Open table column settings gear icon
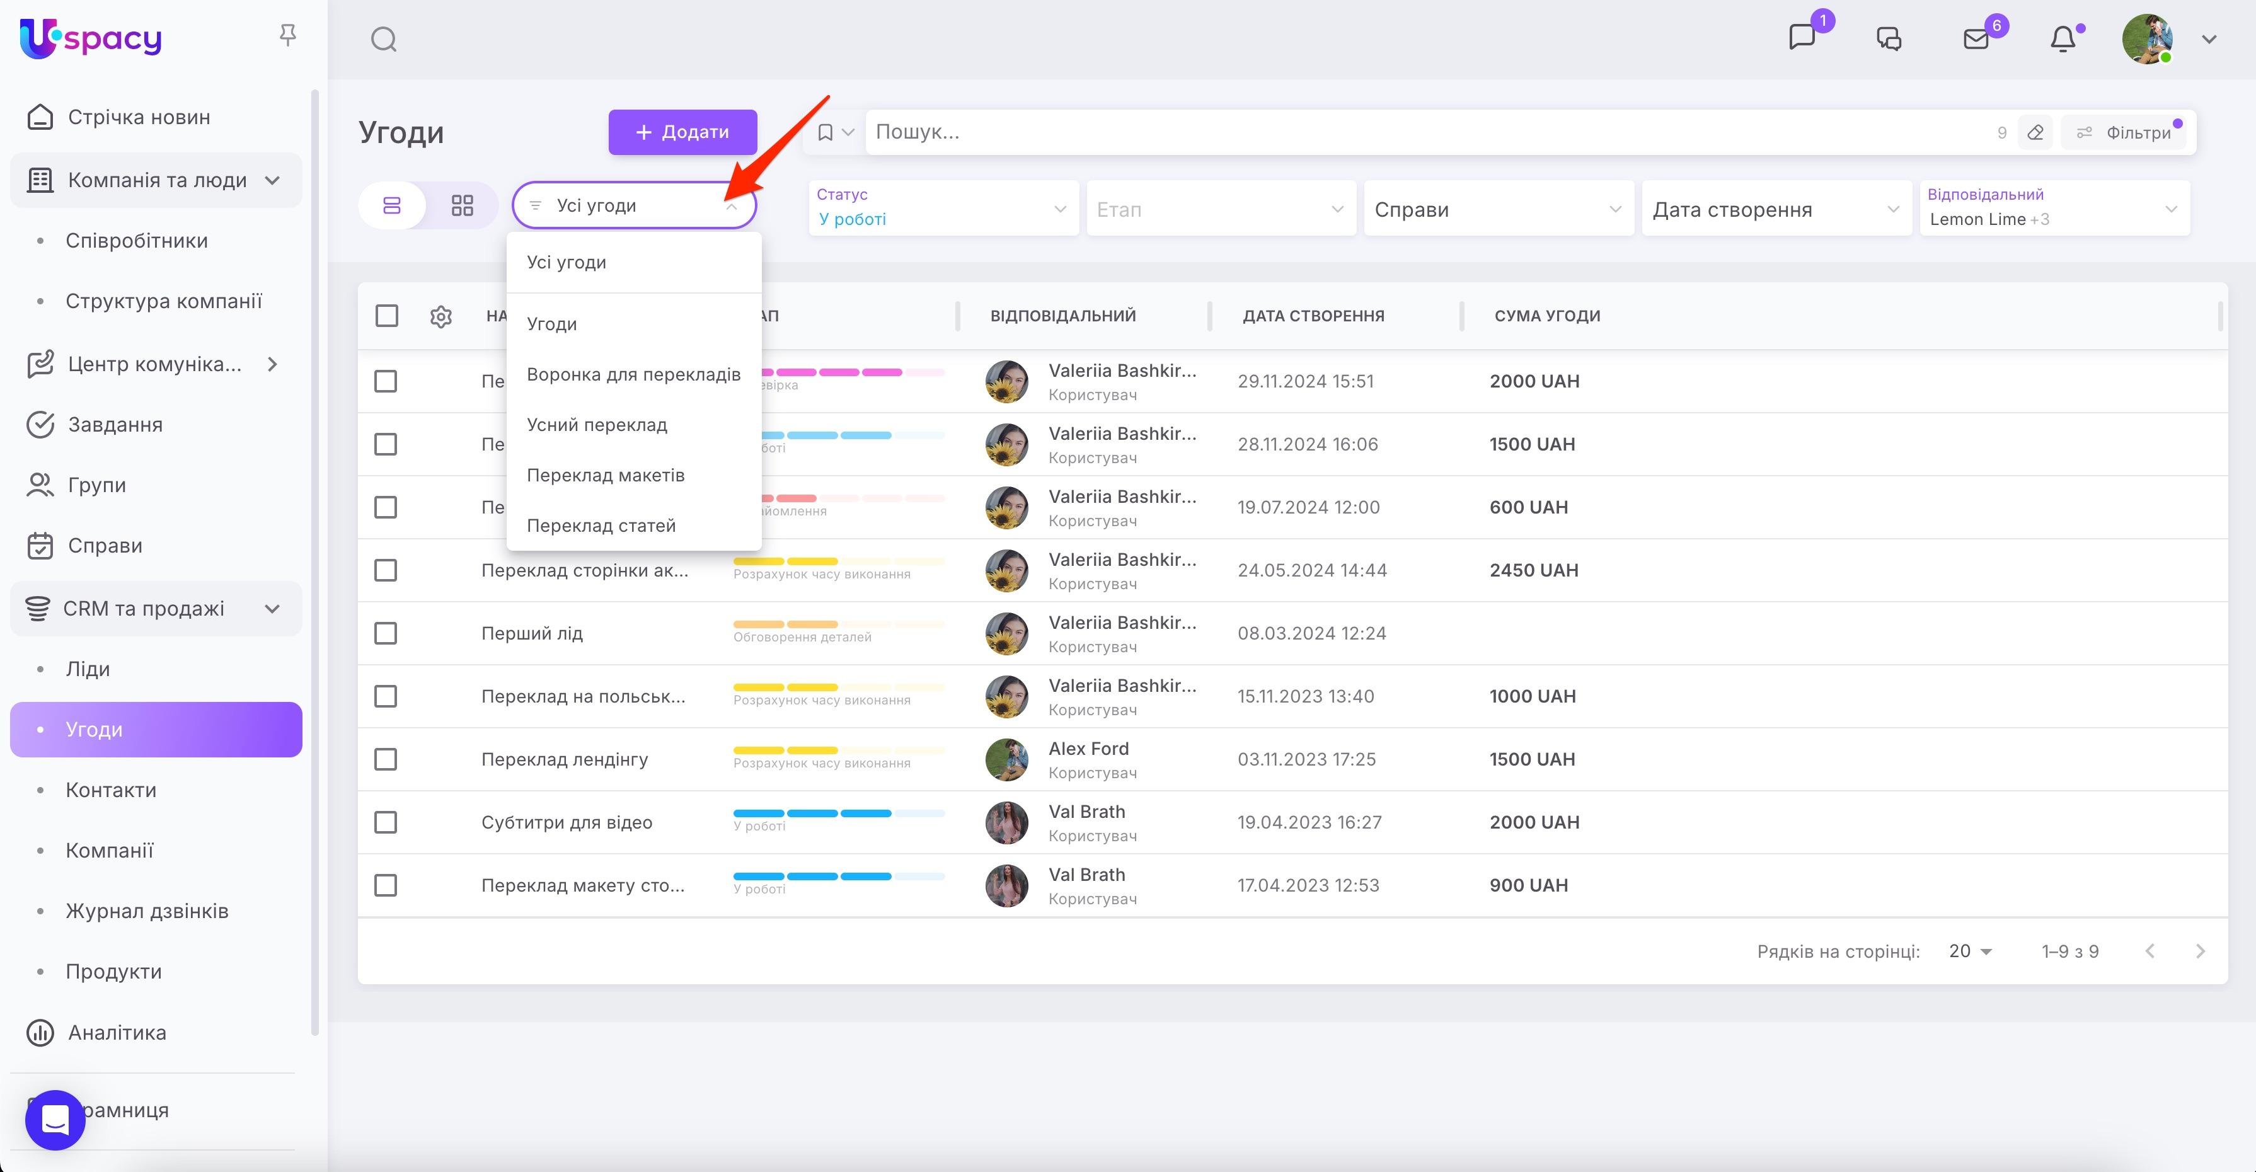The image size is (2256, 1172). (440, 316)
